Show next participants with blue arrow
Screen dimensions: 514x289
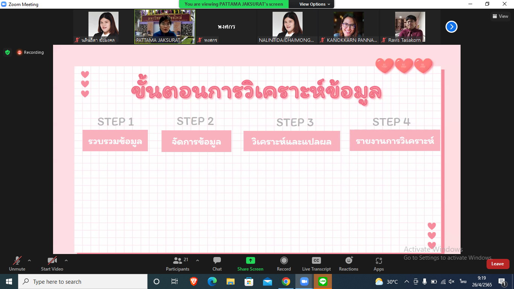pos(452,27)
